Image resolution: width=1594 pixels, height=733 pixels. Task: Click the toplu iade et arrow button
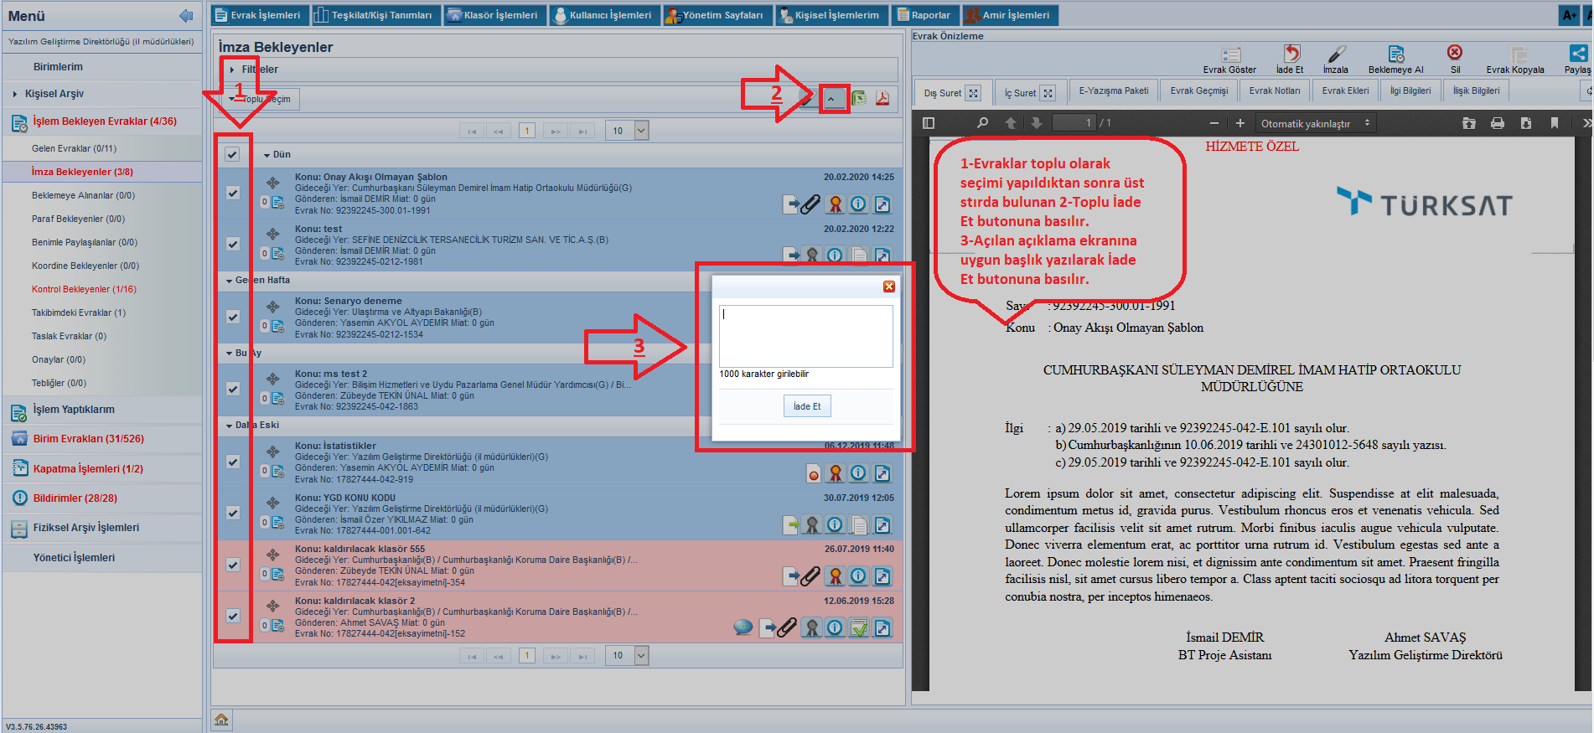point(834,99)
